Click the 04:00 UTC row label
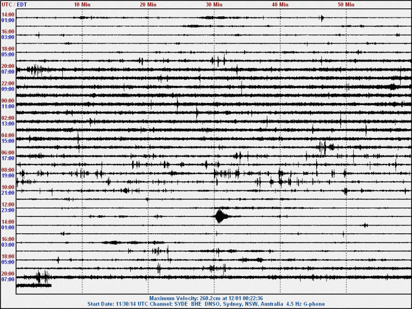Image resolution: width=412 pixels, height=309 pixels. pos(8,135)
